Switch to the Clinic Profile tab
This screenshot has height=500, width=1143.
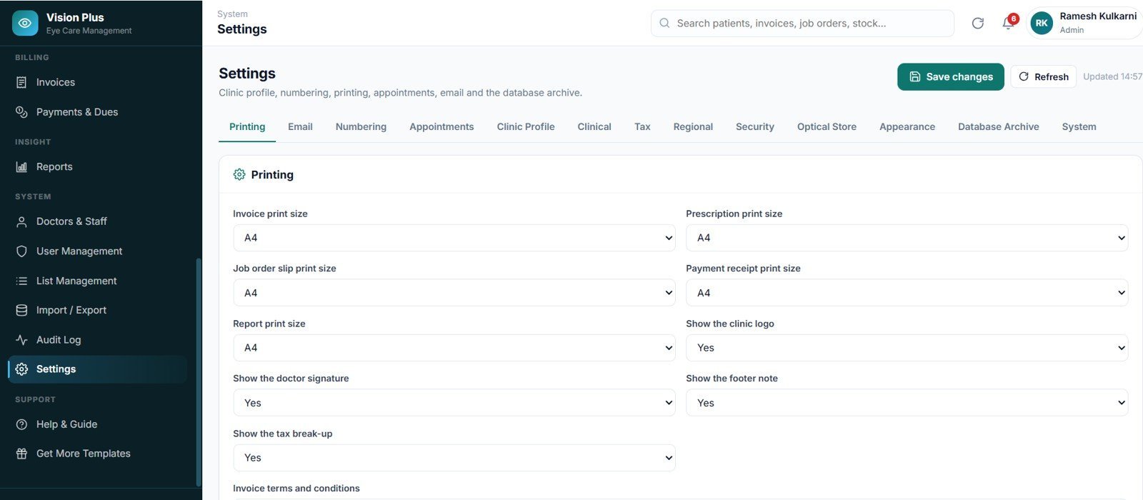point(526,127)
